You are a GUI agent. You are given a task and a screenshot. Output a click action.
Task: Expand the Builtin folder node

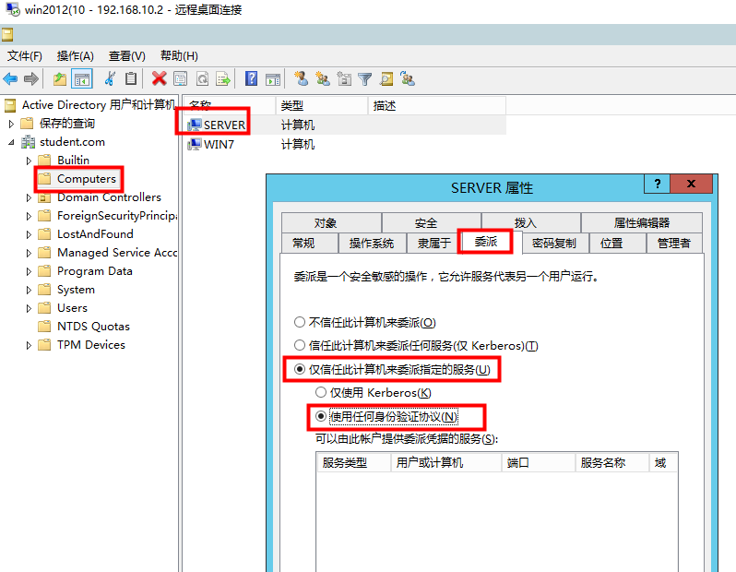tap(29, 161)
